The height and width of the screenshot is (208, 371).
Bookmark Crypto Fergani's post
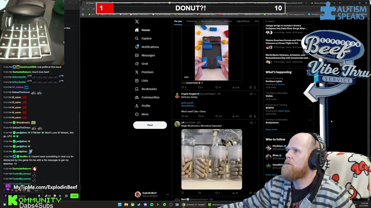pyautogui.click(x=250, y=116)
